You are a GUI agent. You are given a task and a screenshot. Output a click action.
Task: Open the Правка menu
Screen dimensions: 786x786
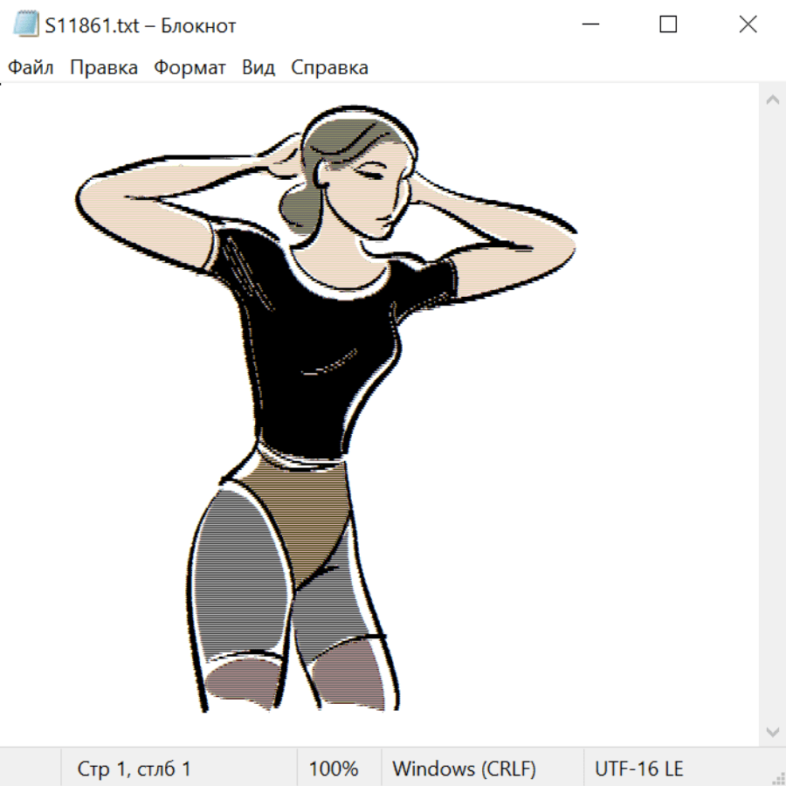tap(104, 68)
